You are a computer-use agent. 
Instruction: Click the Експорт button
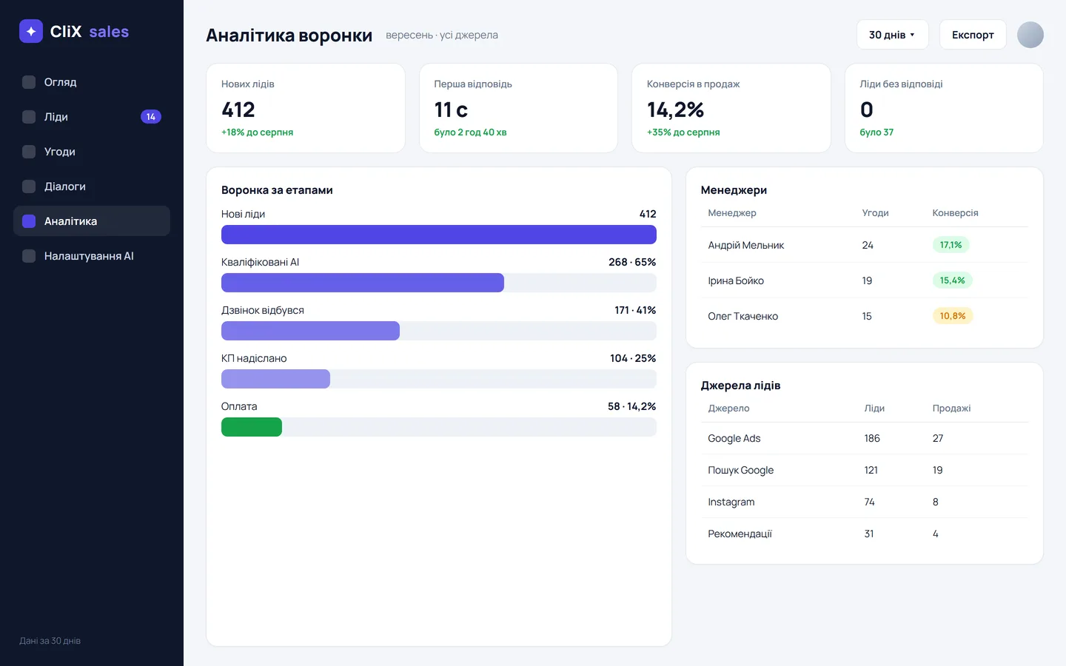coord(973,35)
